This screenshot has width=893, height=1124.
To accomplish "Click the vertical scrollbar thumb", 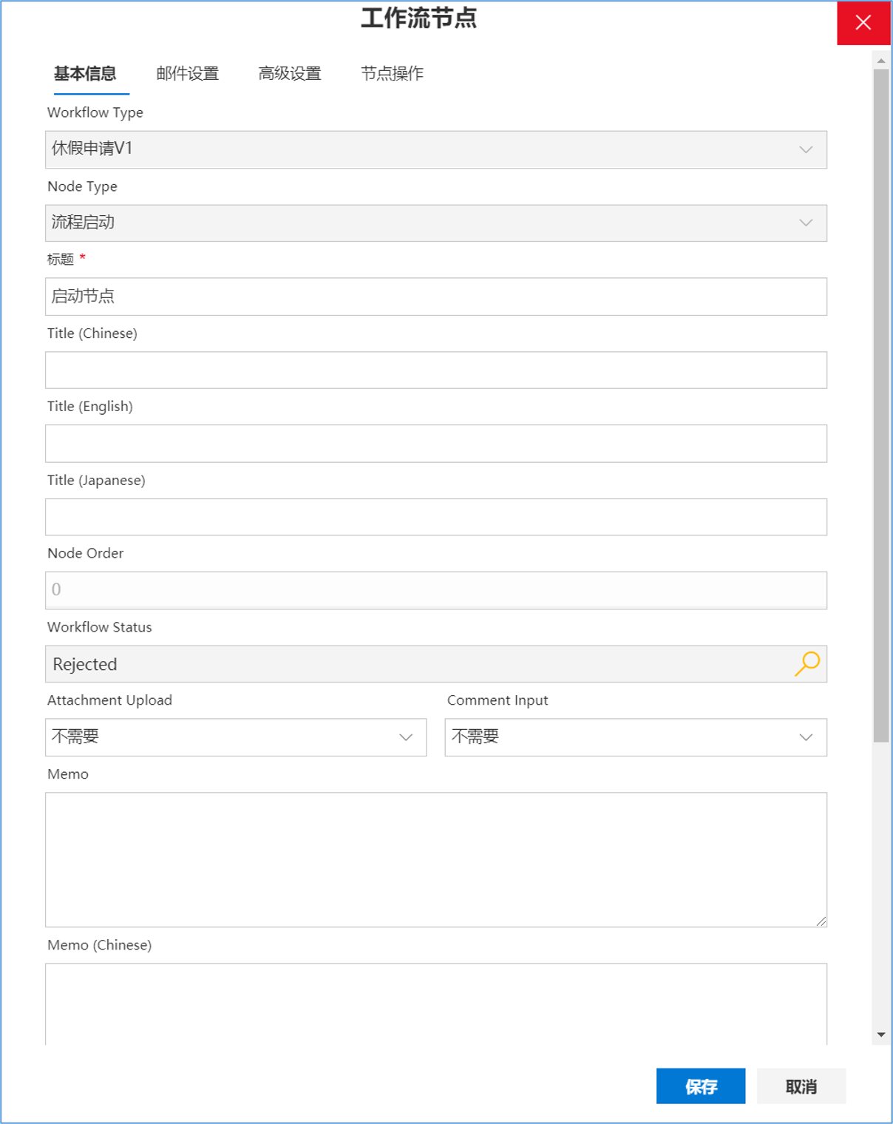I will 881,405.
